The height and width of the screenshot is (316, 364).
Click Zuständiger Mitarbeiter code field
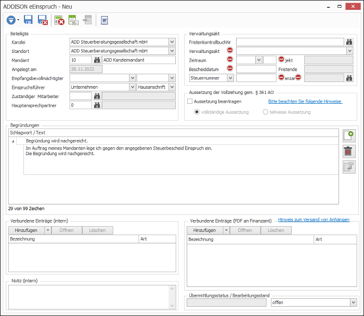[81, 96]
